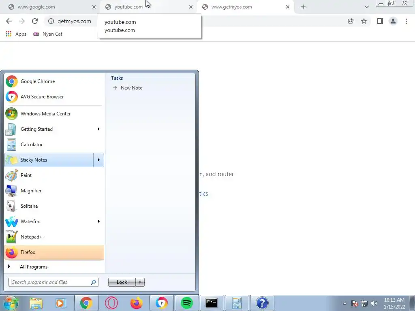This screenshot has width=415, height=311.
Task: Click the Lock button
Action: [x=122, y=282]
